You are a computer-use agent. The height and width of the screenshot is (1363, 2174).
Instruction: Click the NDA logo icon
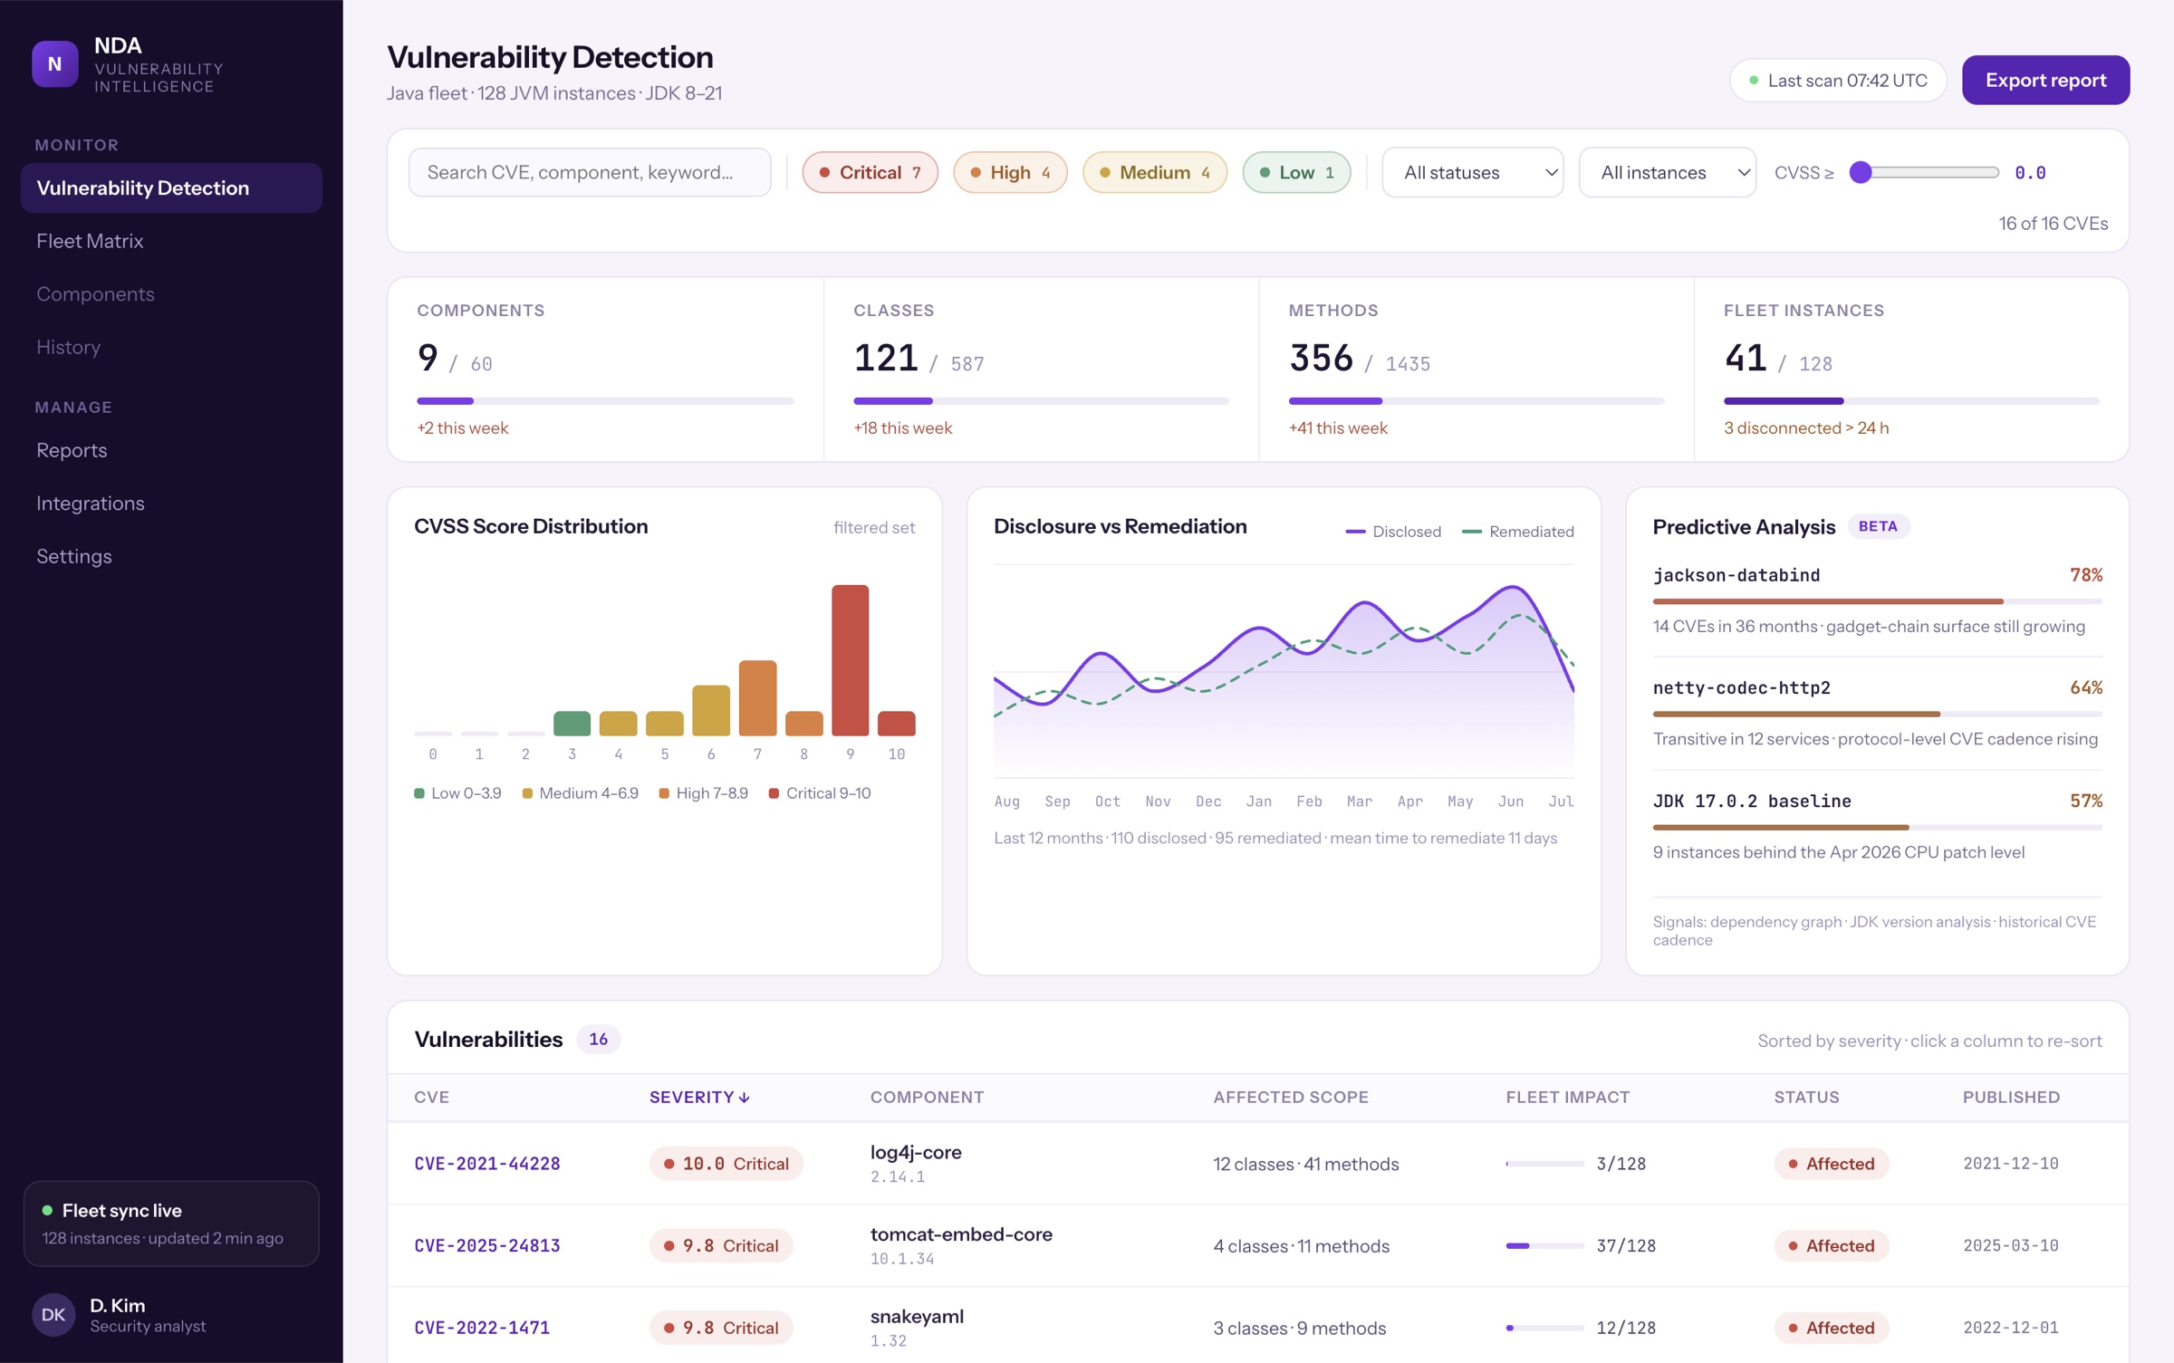click(54, 63)
